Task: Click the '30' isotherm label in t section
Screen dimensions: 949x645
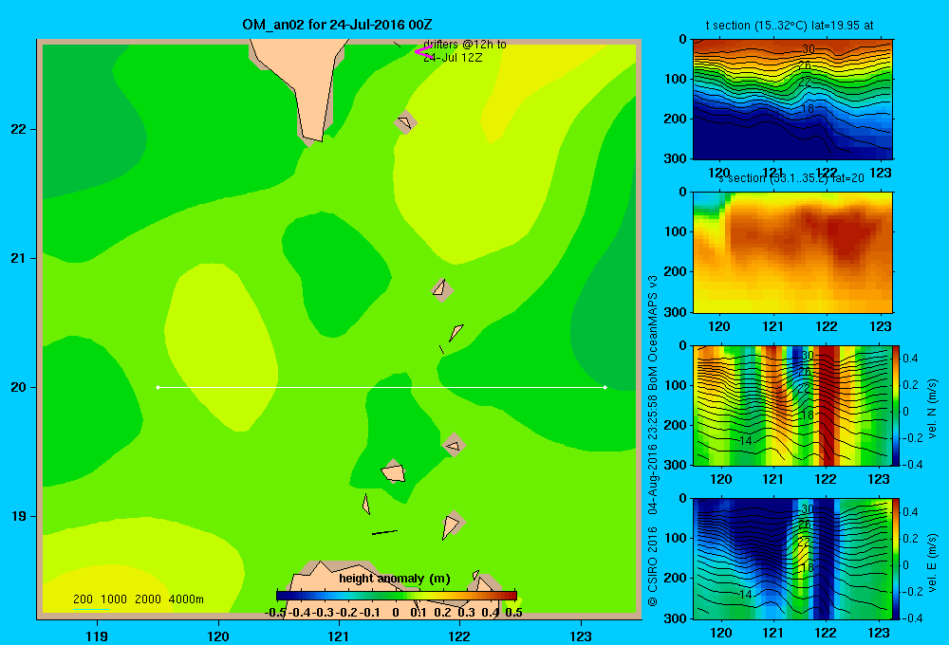Action: [x=808, y=49]
